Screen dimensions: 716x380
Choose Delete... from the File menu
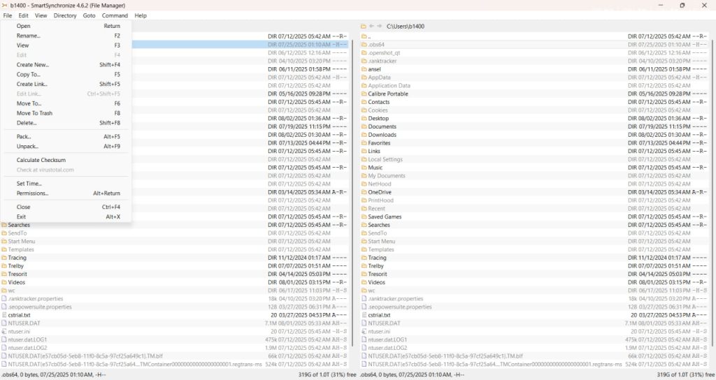point(66,123)
